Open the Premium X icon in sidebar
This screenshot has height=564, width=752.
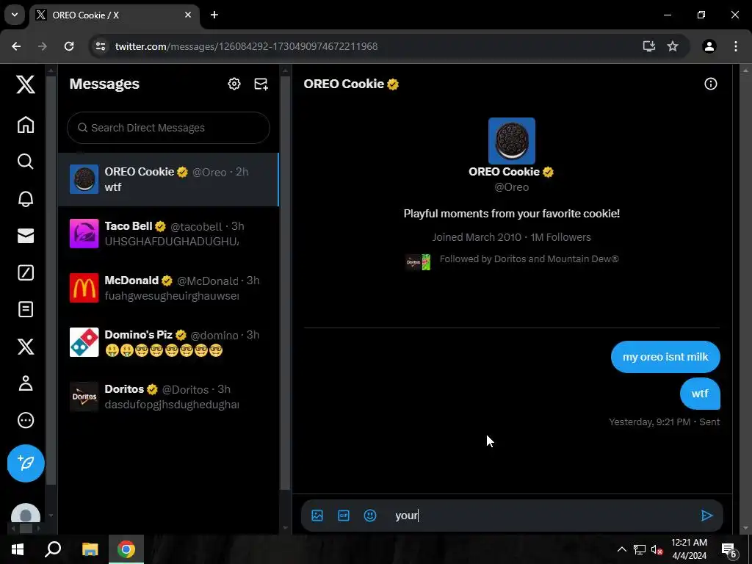point(26,347)
